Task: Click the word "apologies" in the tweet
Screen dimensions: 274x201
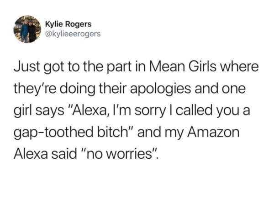Action: pyautogui.click(x=160, y=89)
